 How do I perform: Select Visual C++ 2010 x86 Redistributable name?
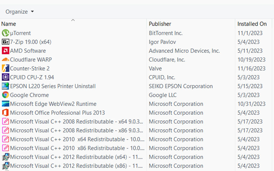point(77,148)
